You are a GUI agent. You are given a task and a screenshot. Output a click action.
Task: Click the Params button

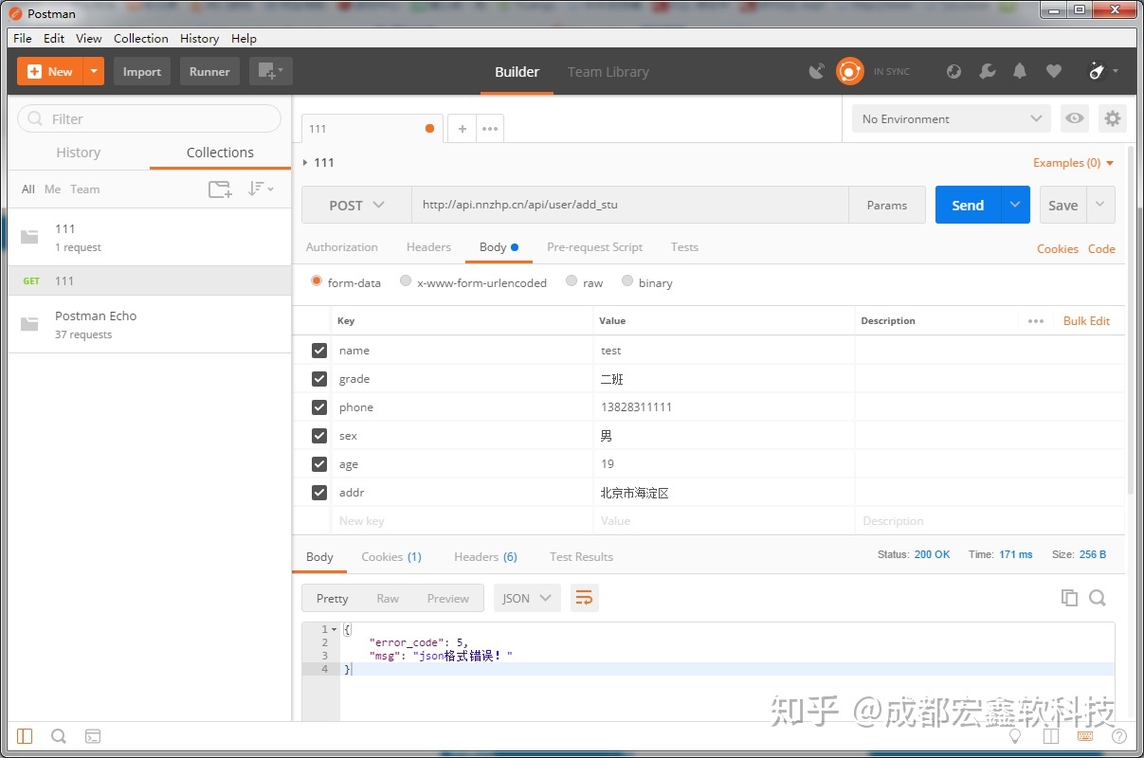[x=887, y=205]
